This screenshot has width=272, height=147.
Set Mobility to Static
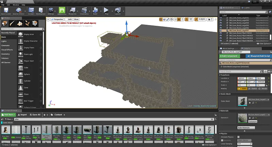coord(242,89)
